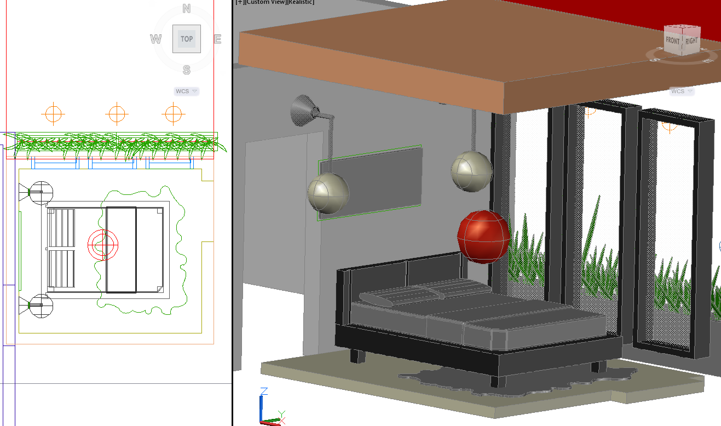Viewport: 721px width, 426px height.
Task: Pick the red circle symbol in plan view
Action: click(x=102, y=245)
